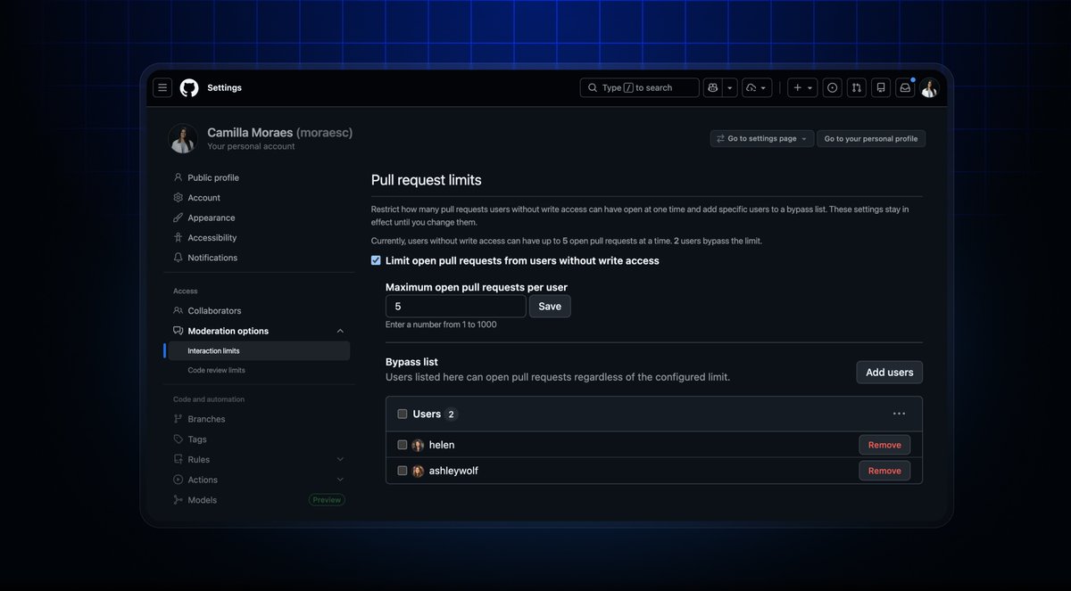The width and height of the screenshot is (1071, 591).
Task: Tick the ashleywolf user checkbox
Action: point(403,471)
